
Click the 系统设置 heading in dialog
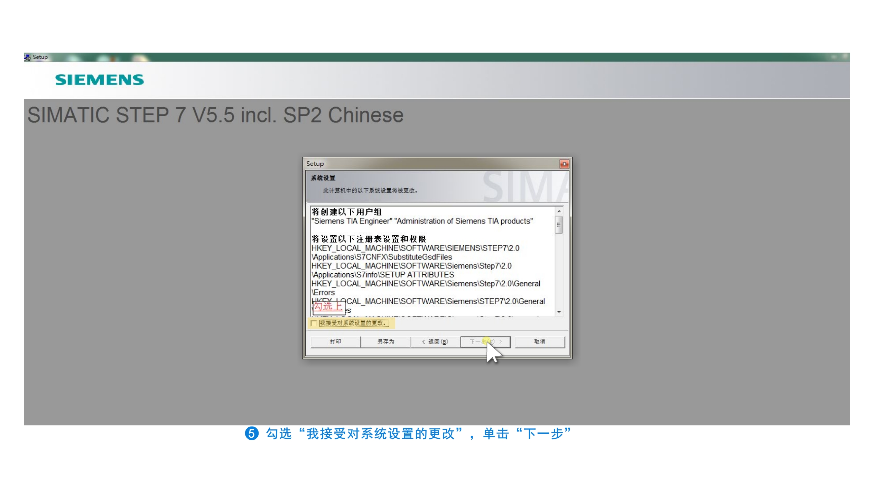[323, 178]
